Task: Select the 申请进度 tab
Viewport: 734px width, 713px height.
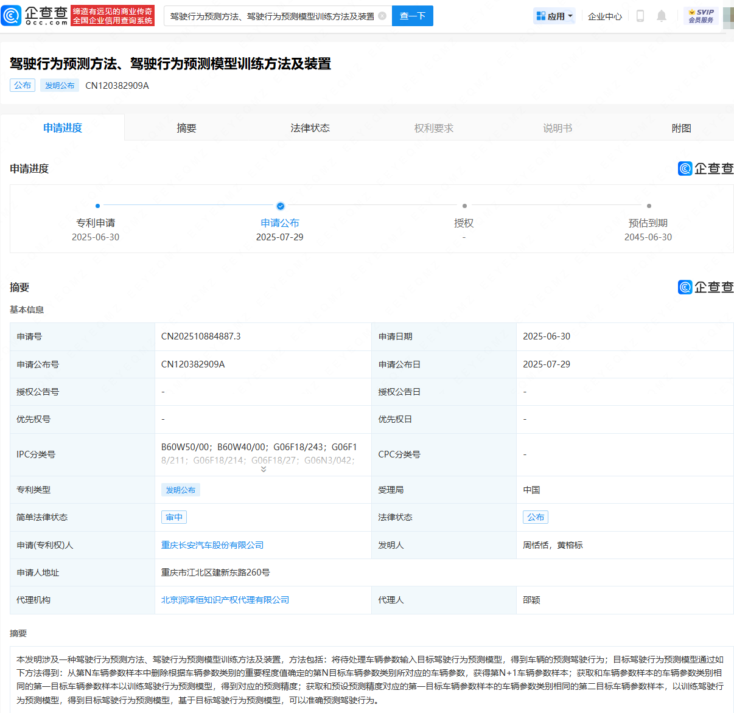Action: 63,128
